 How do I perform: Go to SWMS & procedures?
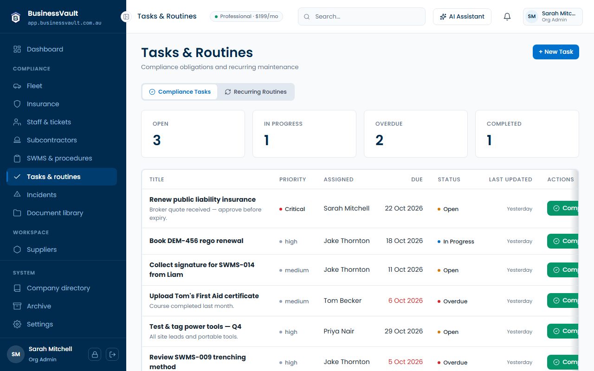point(62,158)
